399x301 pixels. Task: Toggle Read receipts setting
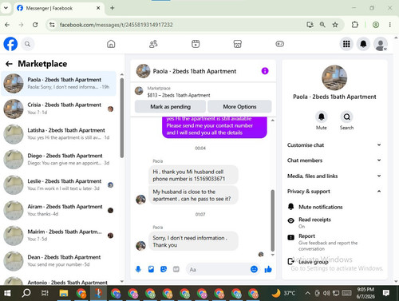[x=334, y=223]
